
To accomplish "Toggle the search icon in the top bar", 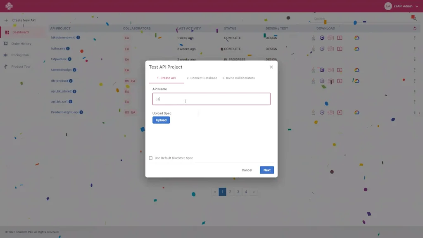I will pyautogui.click(x=414, y=19).
